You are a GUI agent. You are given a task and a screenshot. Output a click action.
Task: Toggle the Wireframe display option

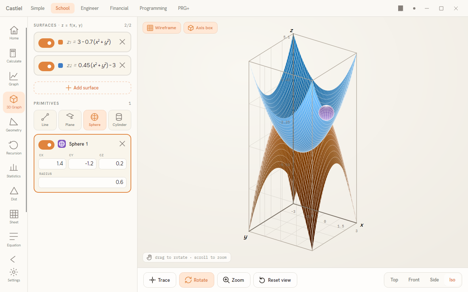tap(162, 28)
